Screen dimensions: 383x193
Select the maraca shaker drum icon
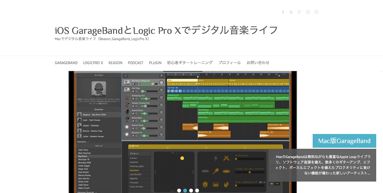[216, 171]
